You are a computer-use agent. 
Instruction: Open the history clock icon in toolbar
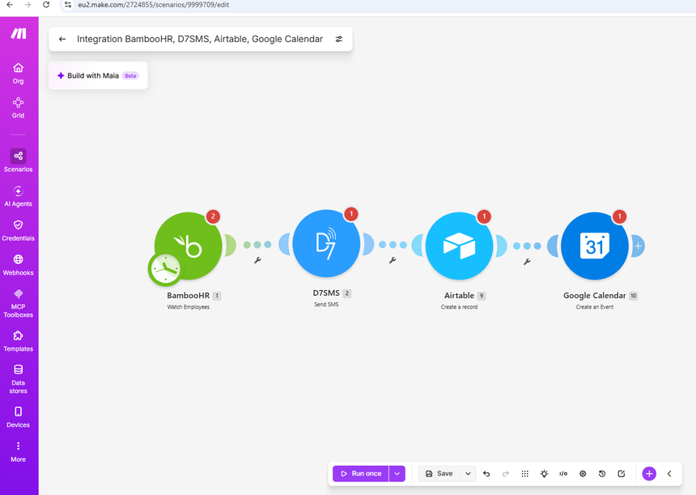tap(602, 474)
